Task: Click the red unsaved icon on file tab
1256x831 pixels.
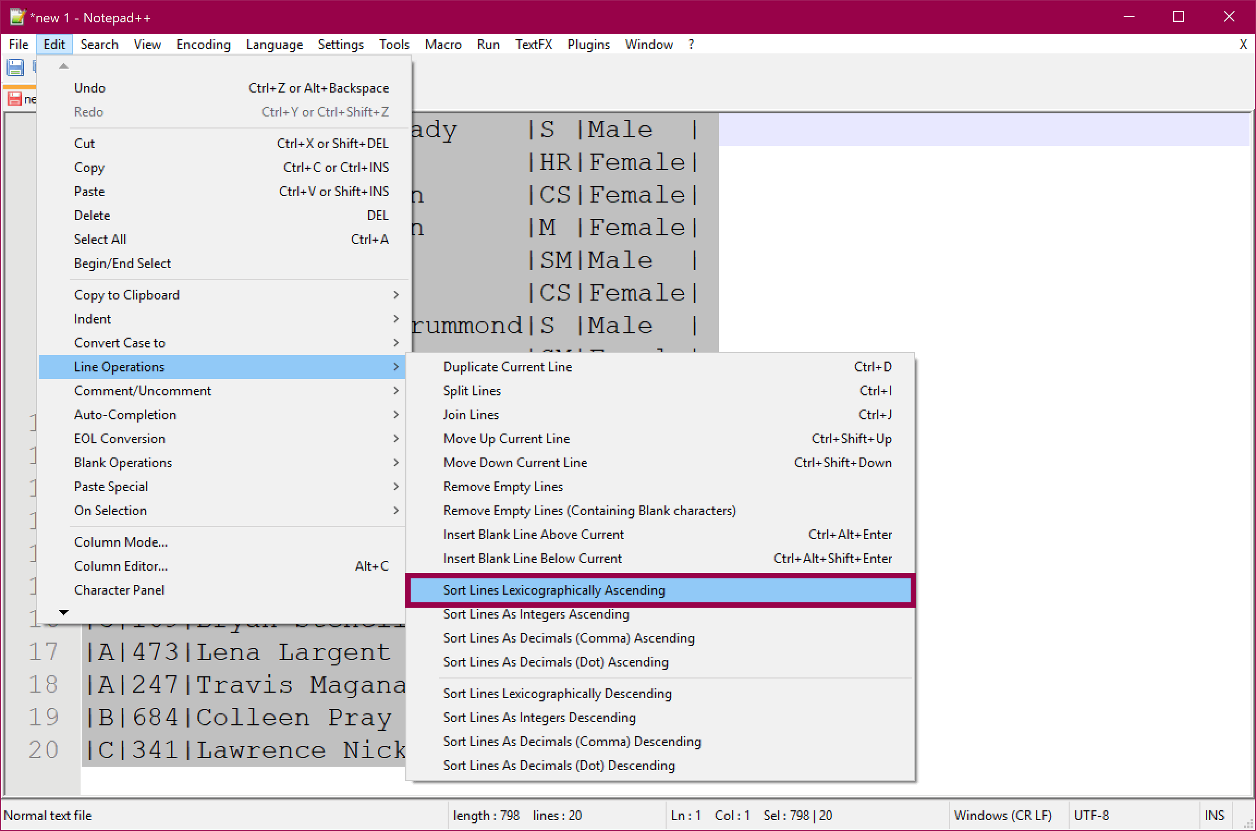Action: (x=14, y=99)
